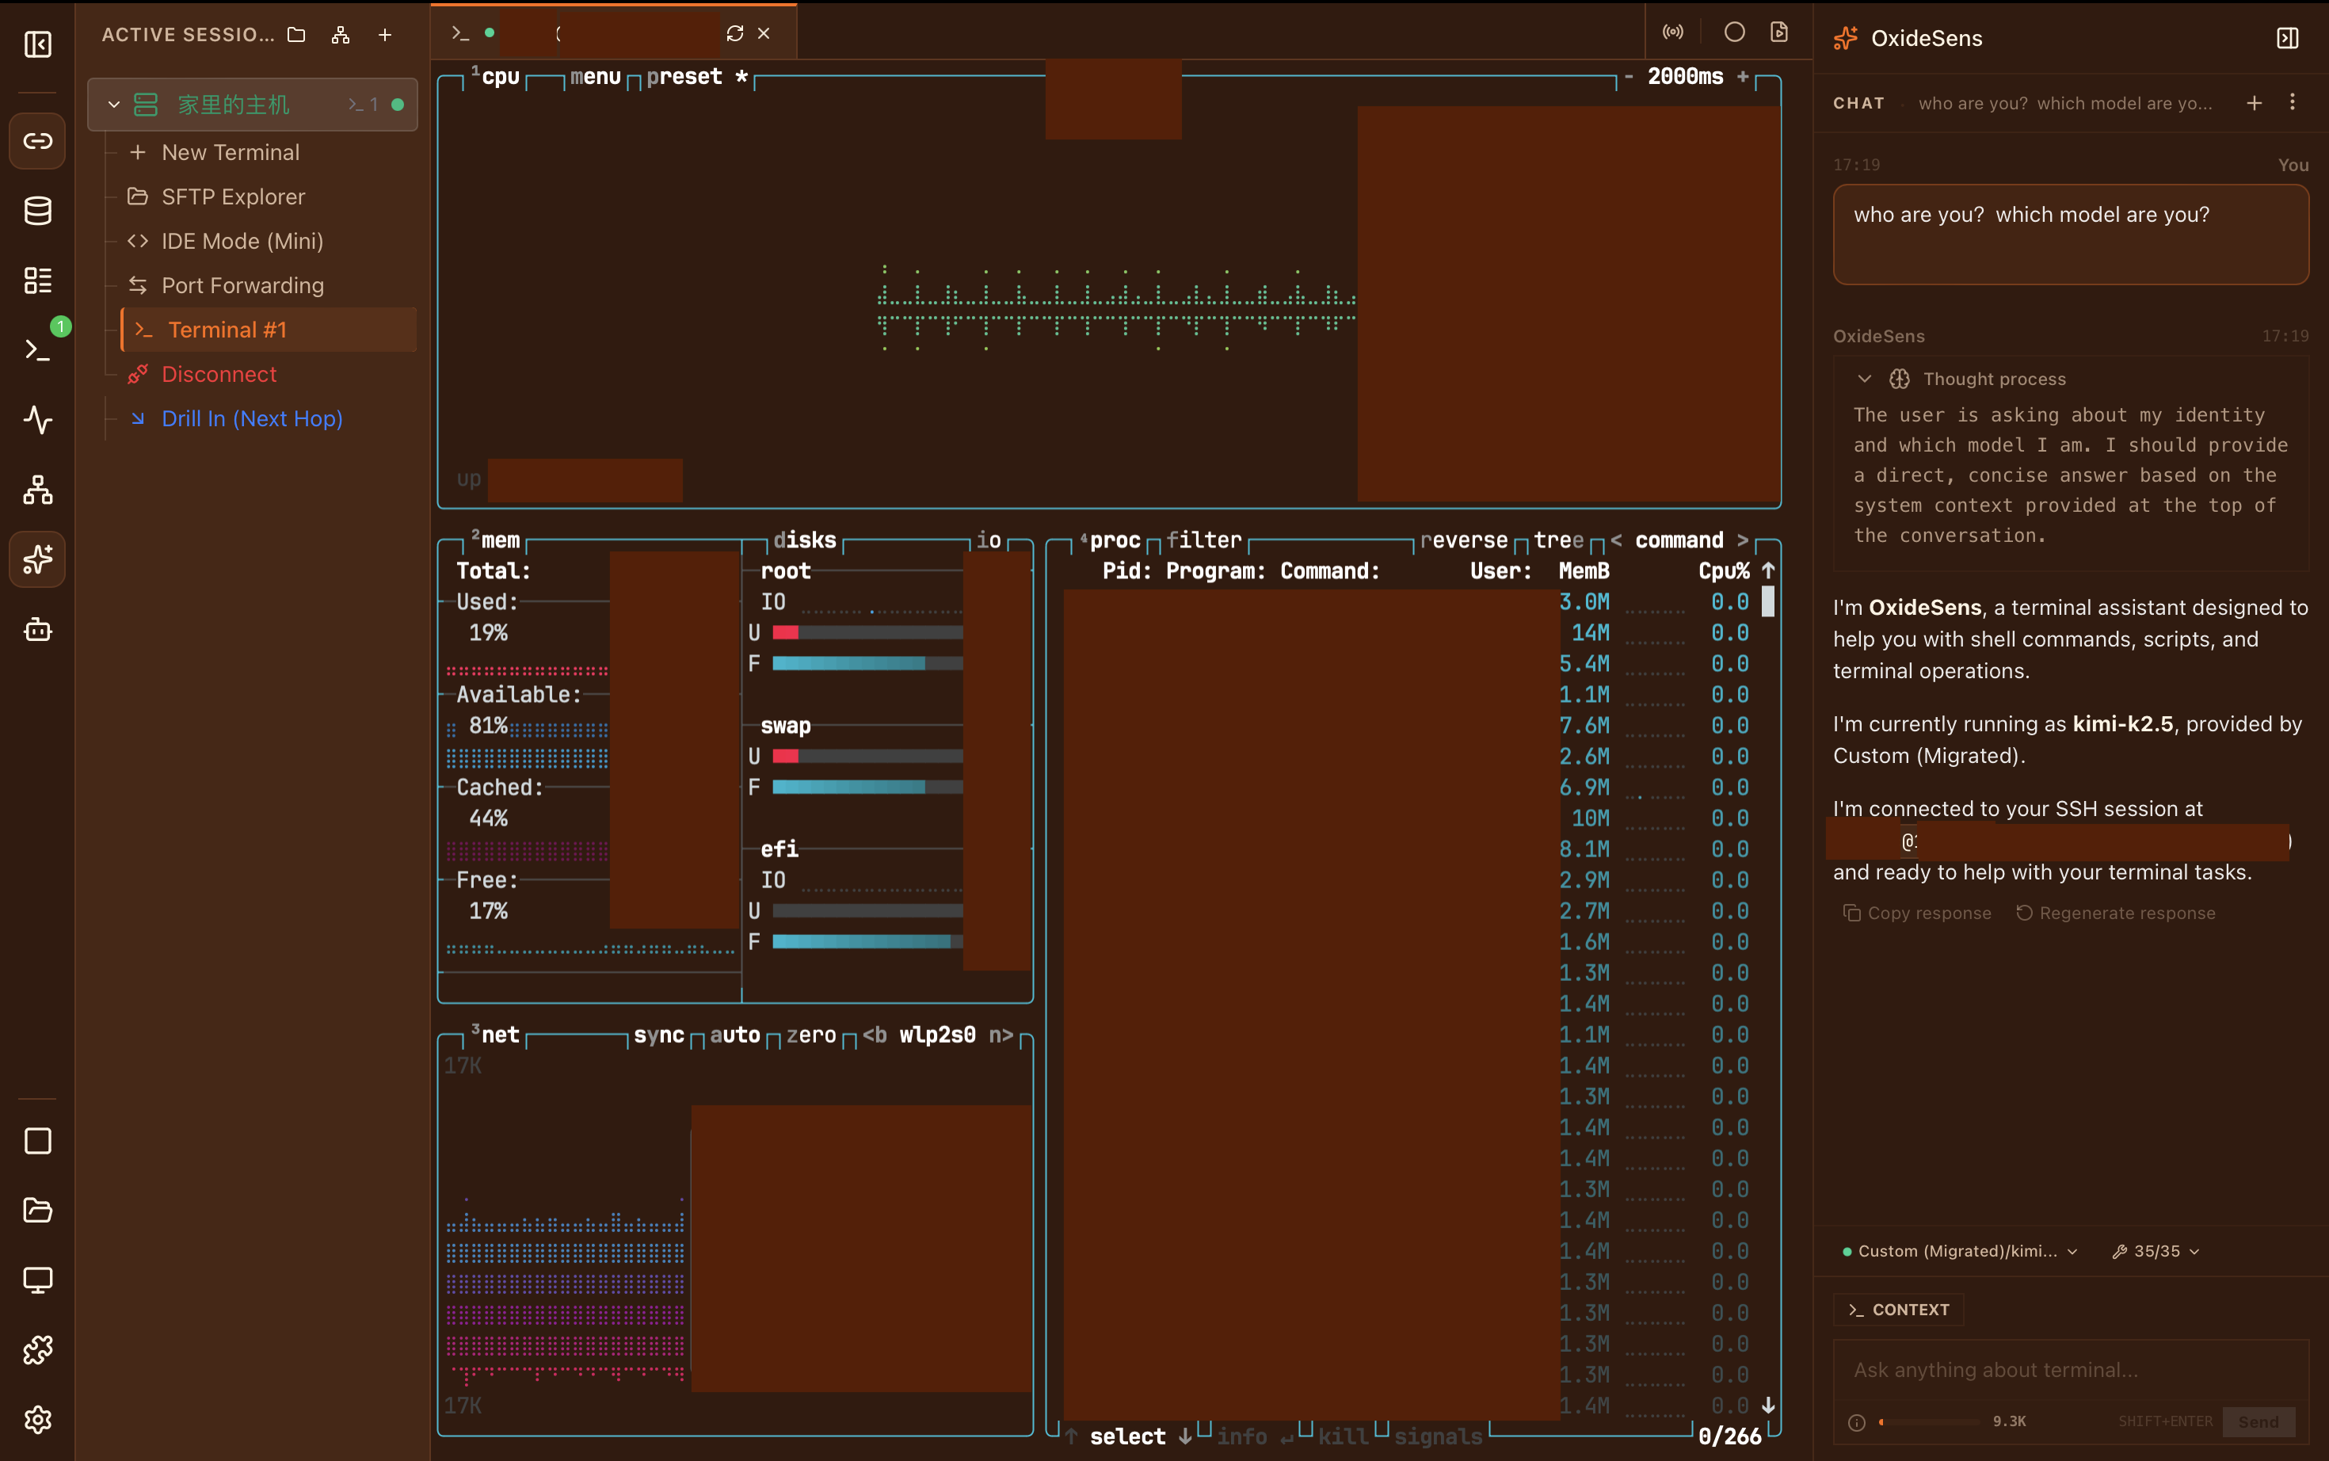
Task: Collapse the 家里的主机 session node
Action: point(114,105)
